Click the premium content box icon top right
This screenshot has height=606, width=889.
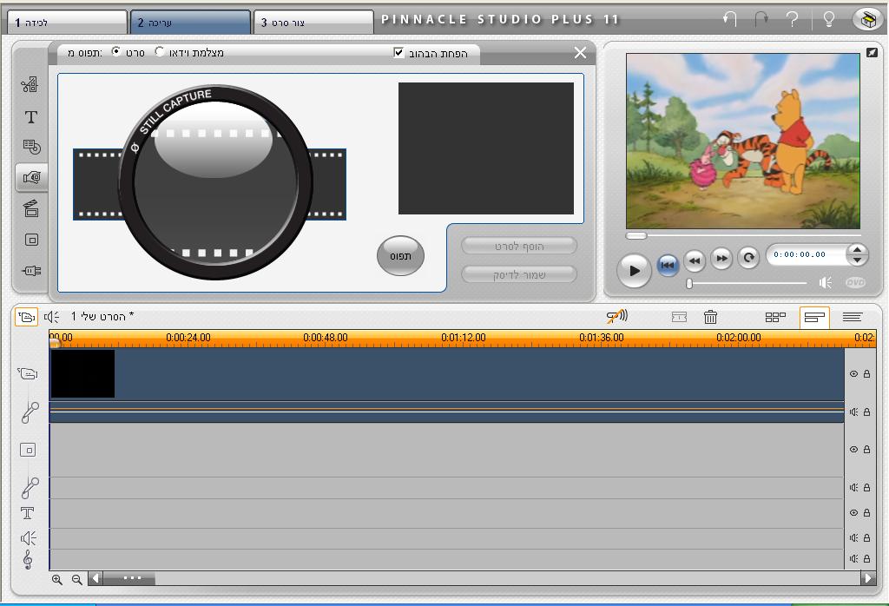click(867, 20)
